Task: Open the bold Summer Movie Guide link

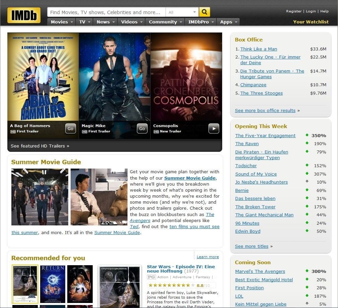Action: (190, 178)
